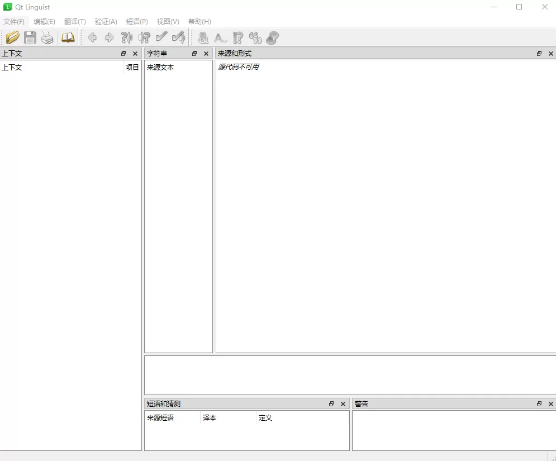Go to the previous item
This screenshot has width=556, height=461.
click(x=92, y=37)
